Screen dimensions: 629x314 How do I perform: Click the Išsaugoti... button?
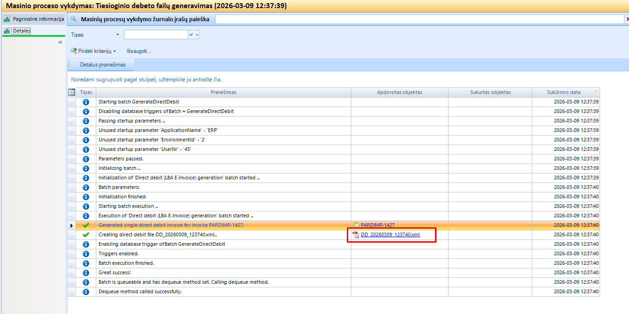coord(138,51)
